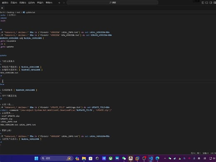The width and height of the screenshot is (216, 162).
Task: Click the line ending with 'UPDATE.zip' after -xvzf
Action: [x=10, y=116]
